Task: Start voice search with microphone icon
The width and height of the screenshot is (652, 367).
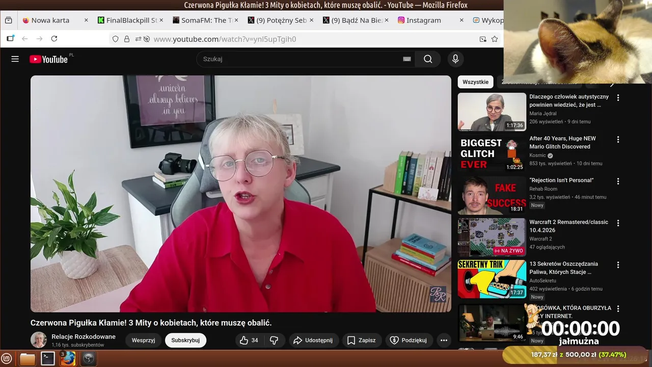Action: [455, 59]
